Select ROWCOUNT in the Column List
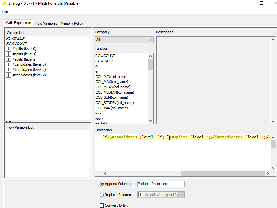277x208 pixels. [16, 43]
